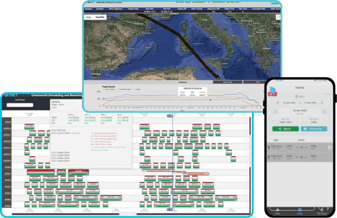Select the Roster icon in phone navbar

(x=300, y=210)
